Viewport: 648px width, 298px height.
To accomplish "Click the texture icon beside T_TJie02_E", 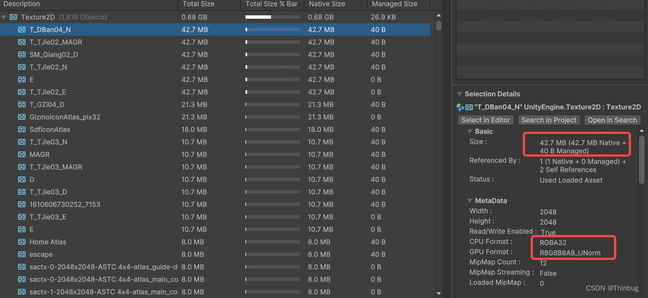I will (22, 92).
